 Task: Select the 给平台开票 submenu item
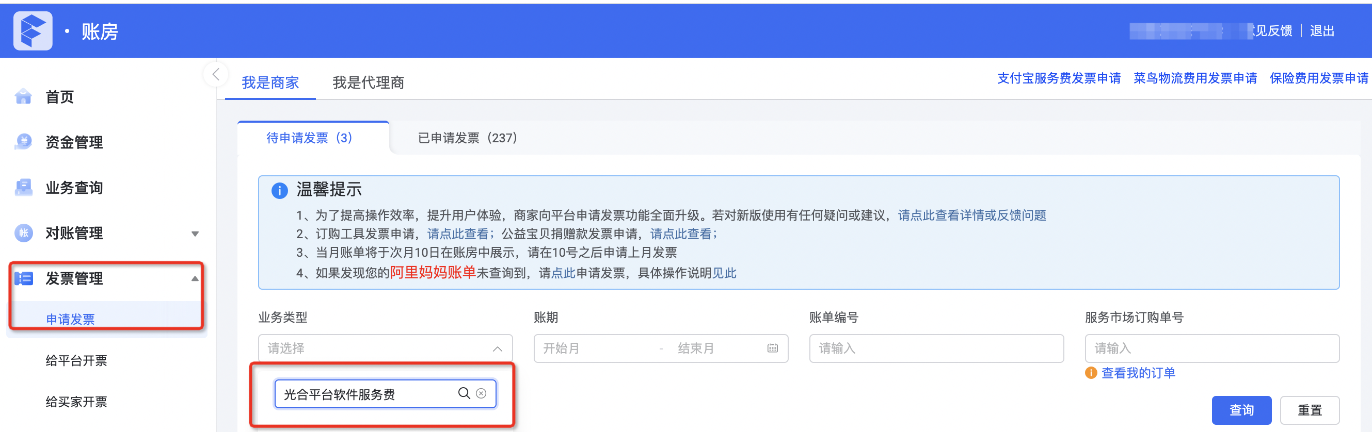pos(76,360)
